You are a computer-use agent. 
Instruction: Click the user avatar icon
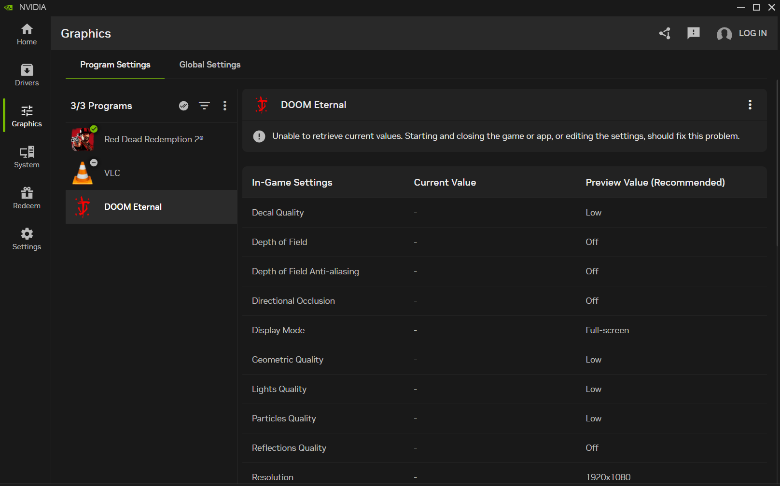[724, 33]
